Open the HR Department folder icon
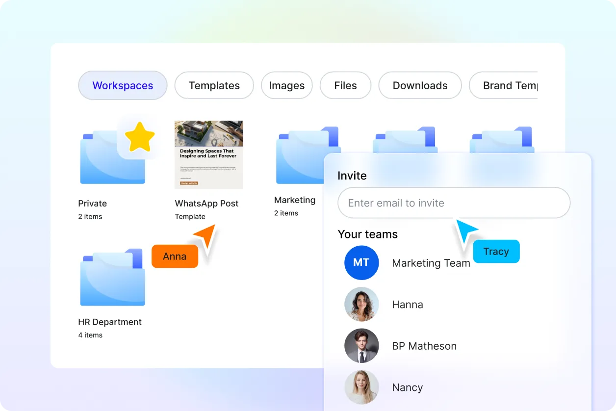 113,277
